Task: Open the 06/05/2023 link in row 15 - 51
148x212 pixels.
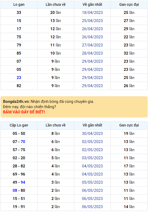Action: (92, 198)
